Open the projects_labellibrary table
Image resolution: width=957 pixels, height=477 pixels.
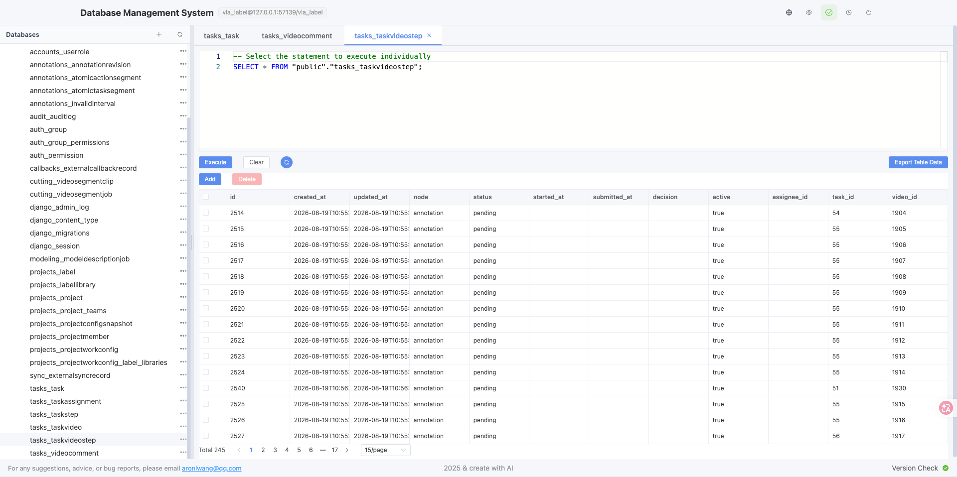point(62,285)
